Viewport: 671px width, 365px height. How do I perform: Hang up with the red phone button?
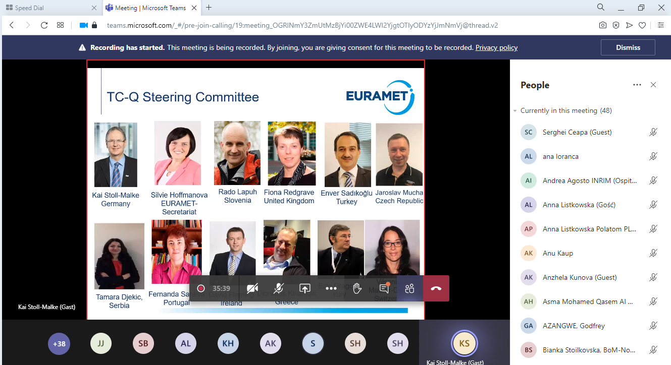click(436, 288)
